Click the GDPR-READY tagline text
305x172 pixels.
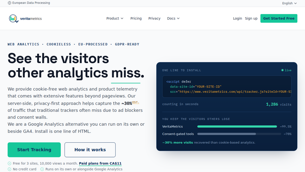[x=127, y=44]
